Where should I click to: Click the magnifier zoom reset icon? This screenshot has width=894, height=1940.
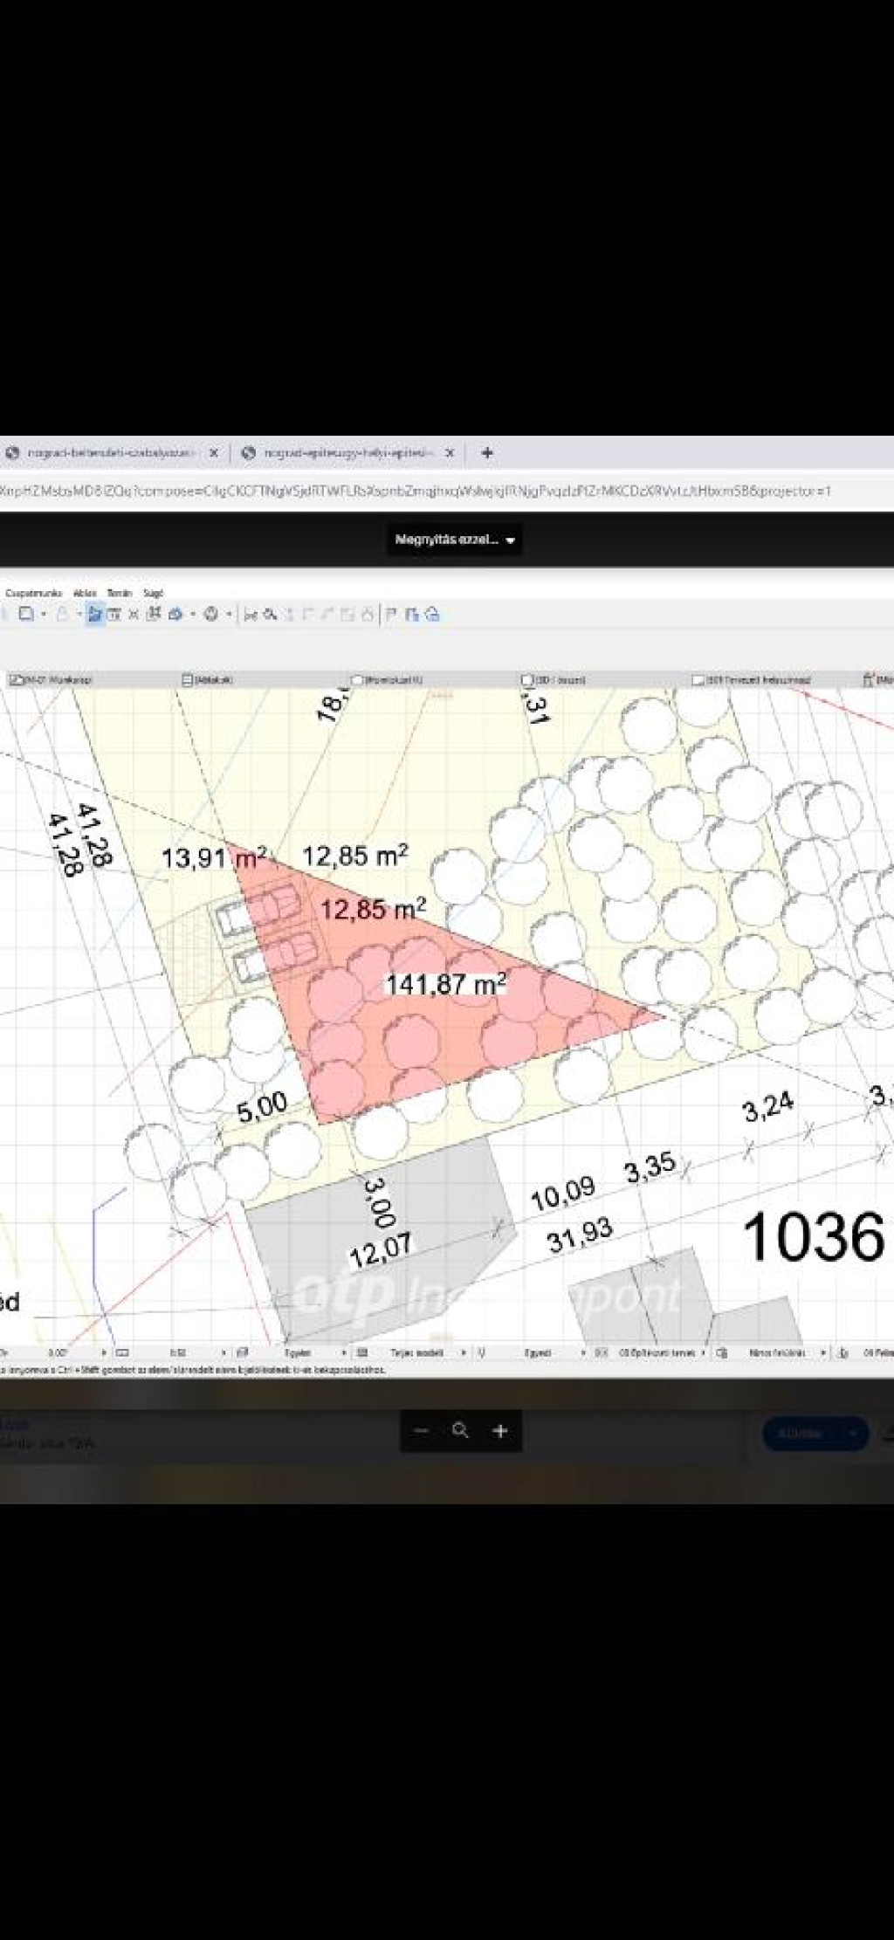(x=460, y=1430)
